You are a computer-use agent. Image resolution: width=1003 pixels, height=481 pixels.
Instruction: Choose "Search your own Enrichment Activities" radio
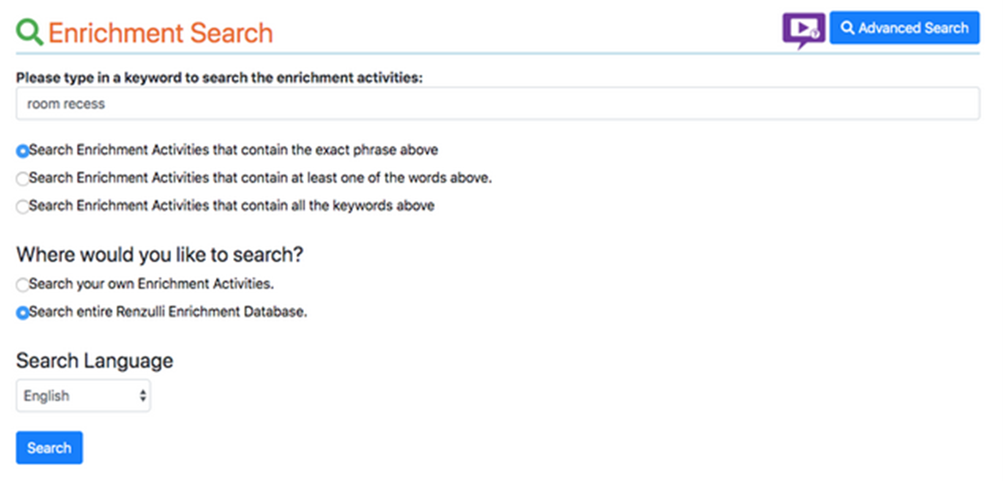(x=22, y=285)
